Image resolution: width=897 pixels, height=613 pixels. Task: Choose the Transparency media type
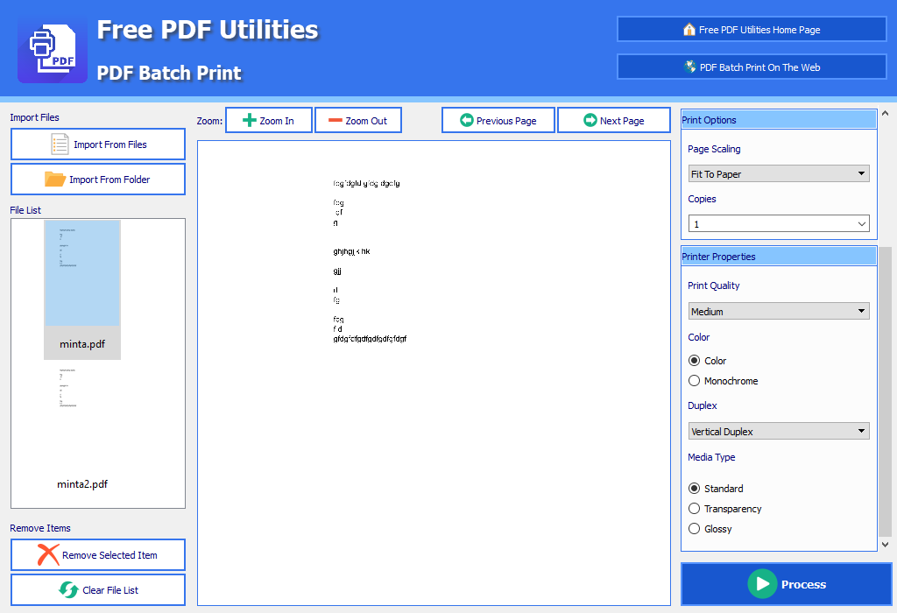695,509
